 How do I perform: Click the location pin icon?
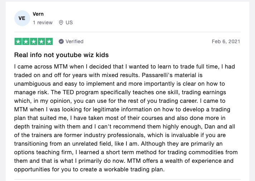click(61, 22)
